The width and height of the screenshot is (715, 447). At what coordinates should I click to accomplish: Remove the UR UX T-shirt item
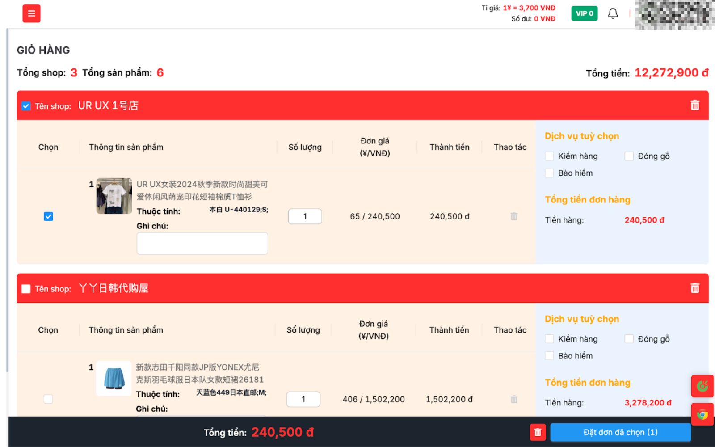514,216
